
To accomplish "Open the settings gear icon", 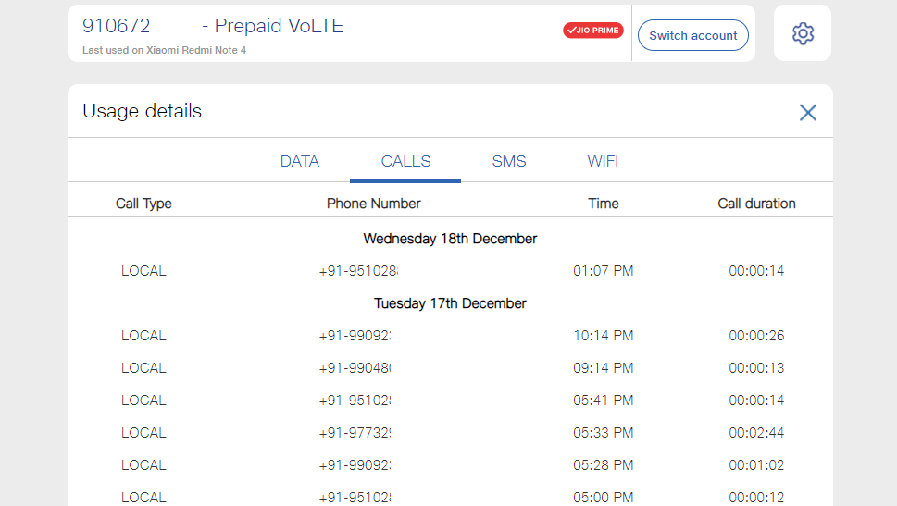I will coord(803,33).
